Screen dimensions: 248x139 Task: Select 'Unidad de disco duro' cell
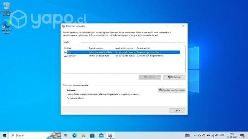pos(99,56)
